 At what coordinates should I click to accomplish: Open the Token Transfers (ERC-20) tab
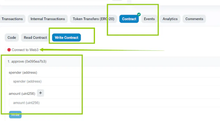(93, 19)
